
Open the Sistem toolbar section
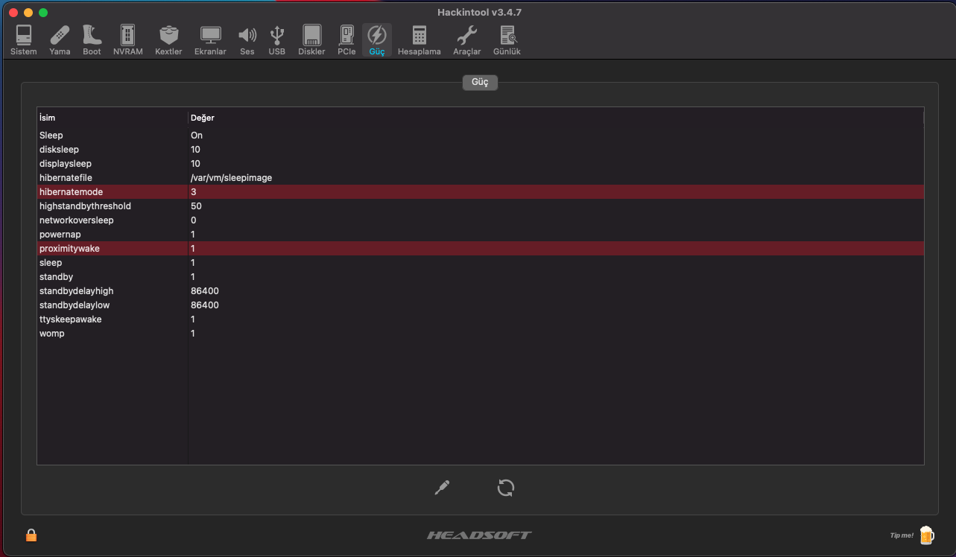tap(23, 39)
